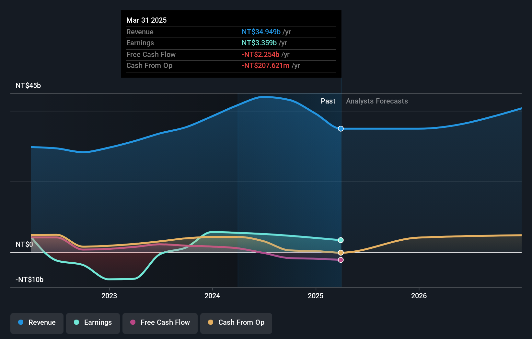532x339 pixels.
Task: Click the teal Earnings legend dot
Action: click(x=76, y=322)
